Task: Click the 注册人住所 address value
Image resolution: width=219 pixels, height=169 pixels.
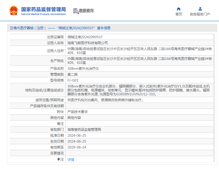Action: click(140, 51)
